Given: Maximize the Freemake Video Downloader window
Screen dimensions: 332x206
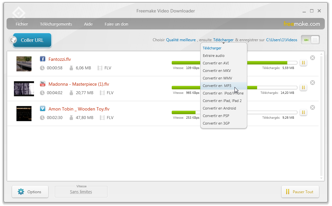Looking at the screenshot, I should tap(312, 11).
